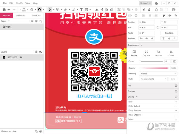Open the File menu
Image resolution: width=179 pixels, height=134 pixels.
(5, 3)
